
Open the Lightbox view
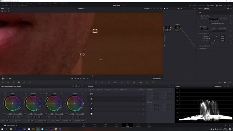tap(228, 5)
